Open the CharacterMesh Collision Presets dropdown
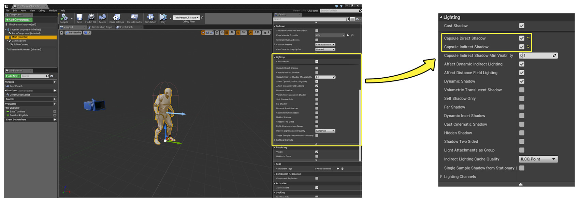580x202 pixels. click(325, 45)
